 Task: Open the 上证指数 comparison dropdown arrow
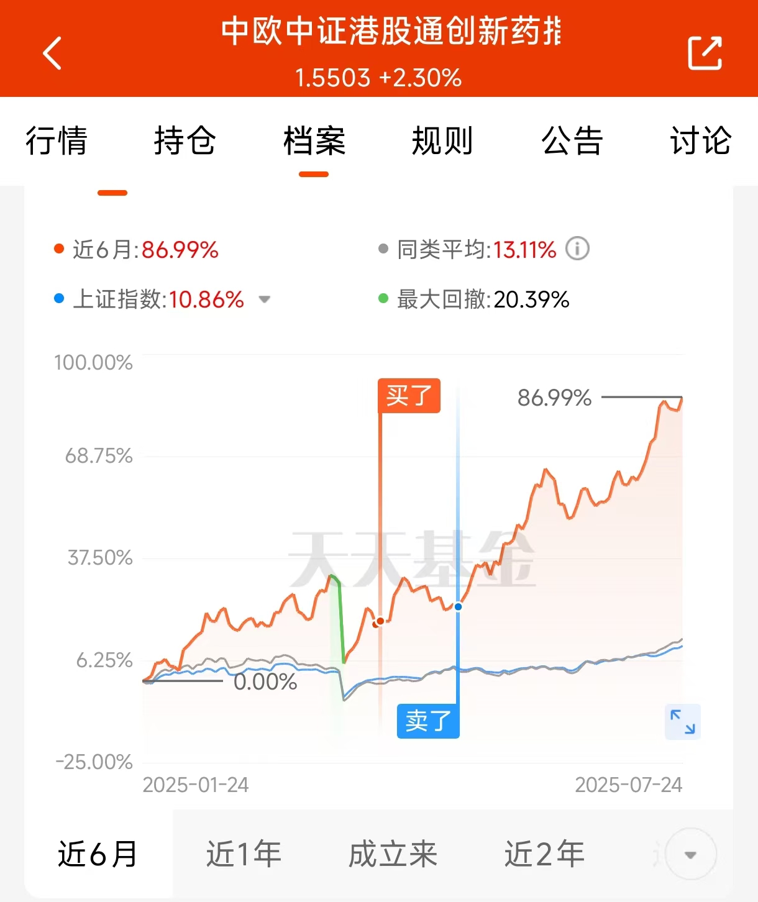(265, 299)
